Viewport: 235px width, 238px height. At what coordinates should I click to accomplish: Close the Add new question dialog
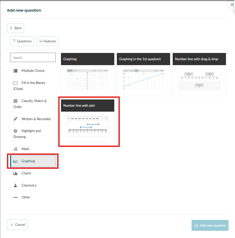click(232, 5)
